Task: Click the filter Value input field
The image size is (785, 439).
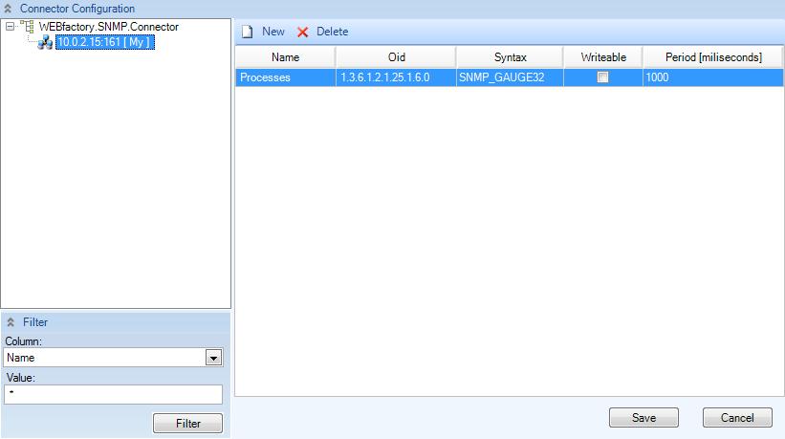Action: pos(113,394)
